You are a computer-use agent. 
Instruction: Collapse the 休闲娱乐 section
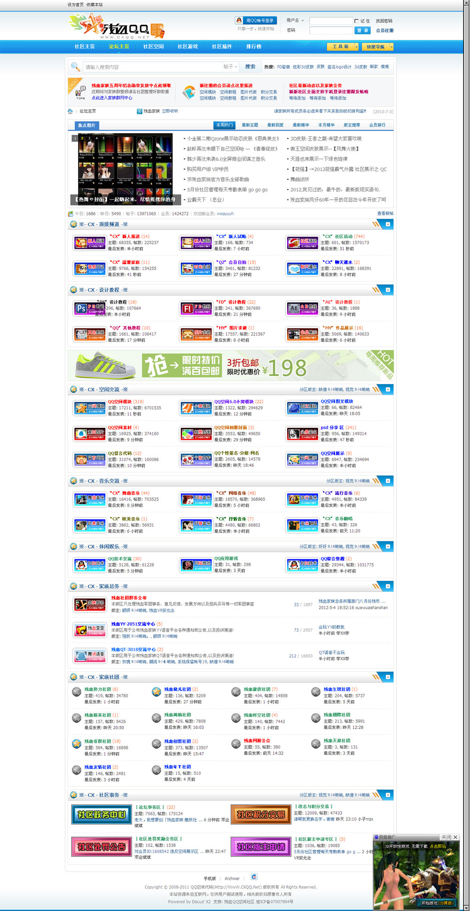coord(388,547)
